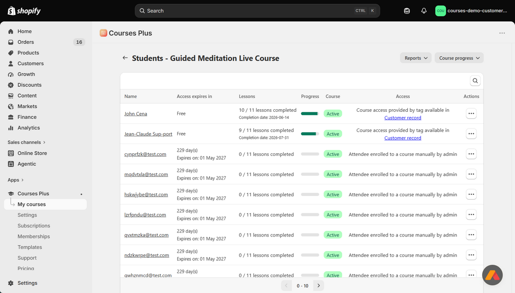Image resolution: width=515 pixels, height=293 pixels.
Task: Open actions menu for lzrfpndu@test.com
Action: [x=471, y=215]
